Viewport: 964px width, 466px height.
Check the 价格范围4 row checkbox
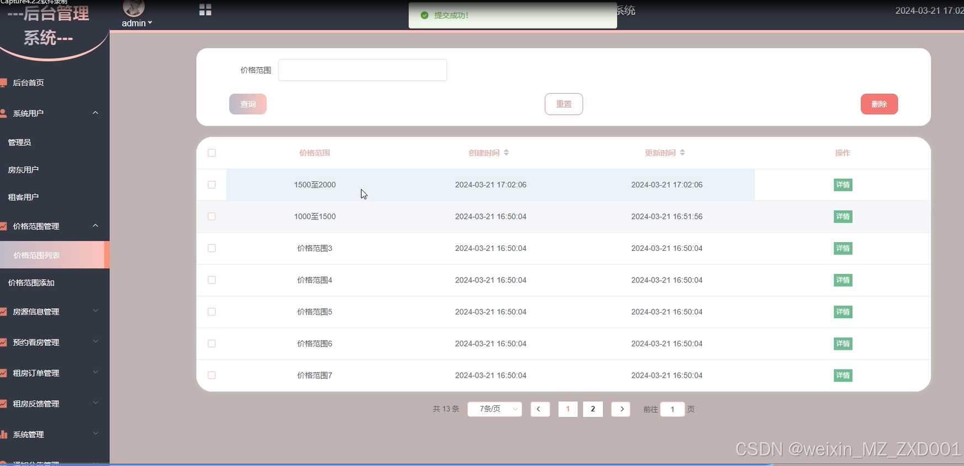coord(211,280)
